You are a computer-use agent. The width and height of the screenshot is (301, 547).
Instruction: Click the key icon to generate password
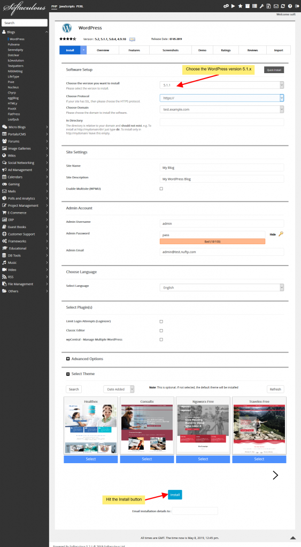tap(281, 234)
